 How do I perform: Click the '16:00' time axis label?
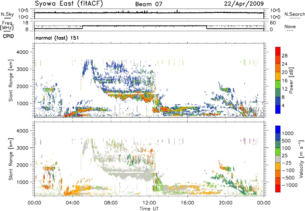click(188, 203)
